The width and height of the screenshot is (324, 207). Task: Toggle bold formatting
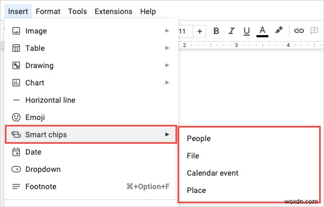click(216, 31)
